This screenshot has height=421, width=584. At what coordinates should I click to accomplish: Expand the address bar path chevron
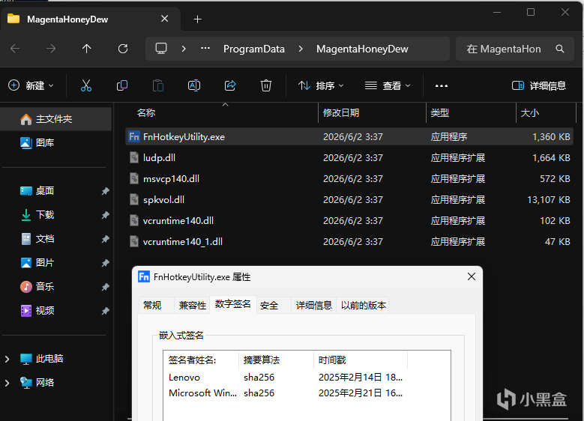pos(184,49)
